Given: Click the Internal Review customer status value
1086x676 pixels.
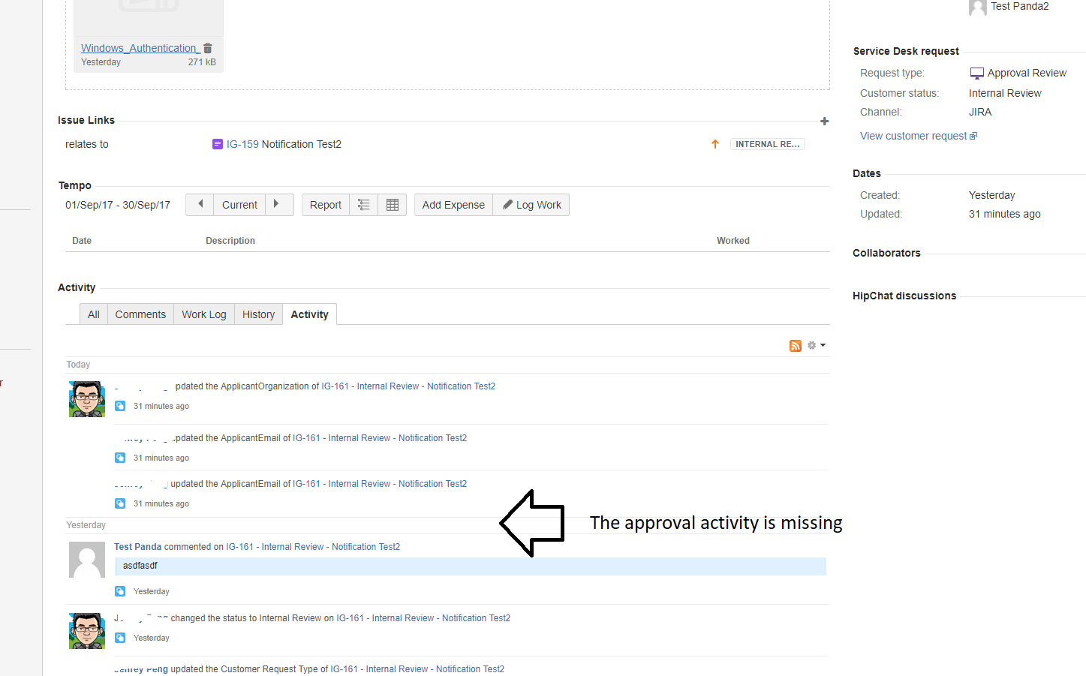Looking at the screenshot, I should coord(1005,93).
